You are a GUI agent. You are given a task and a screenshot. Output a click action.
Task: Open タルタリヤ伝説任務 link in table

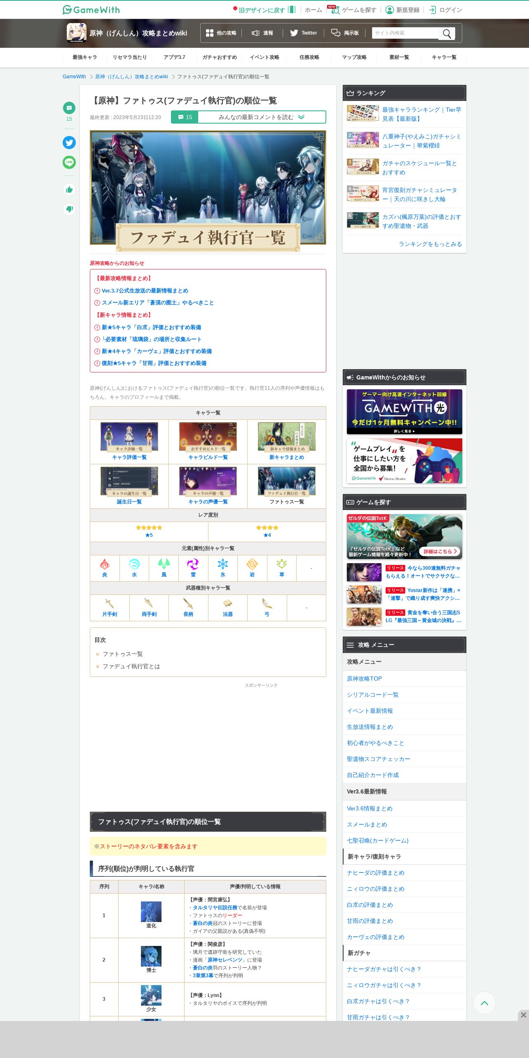[x=215, y=908]
